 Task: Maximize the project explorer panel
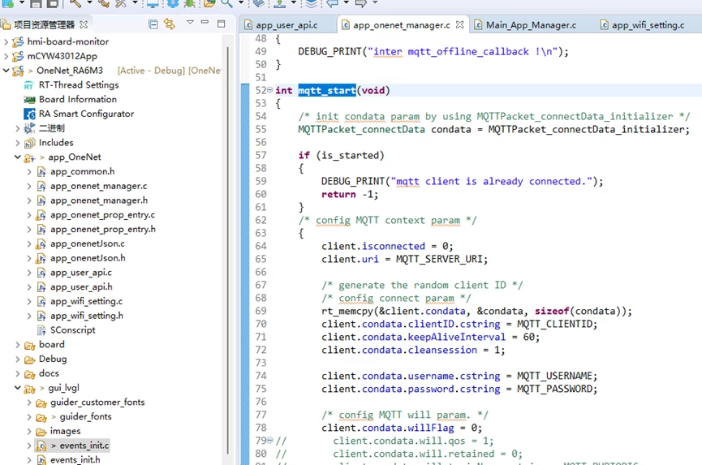tap(221, 24)
